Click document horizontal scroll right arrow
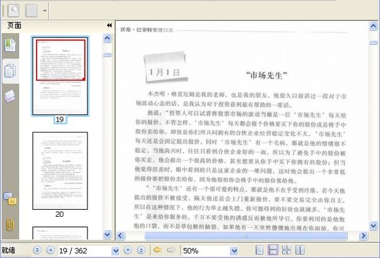Viewport: 380px width, 258px height. [363, 235]
